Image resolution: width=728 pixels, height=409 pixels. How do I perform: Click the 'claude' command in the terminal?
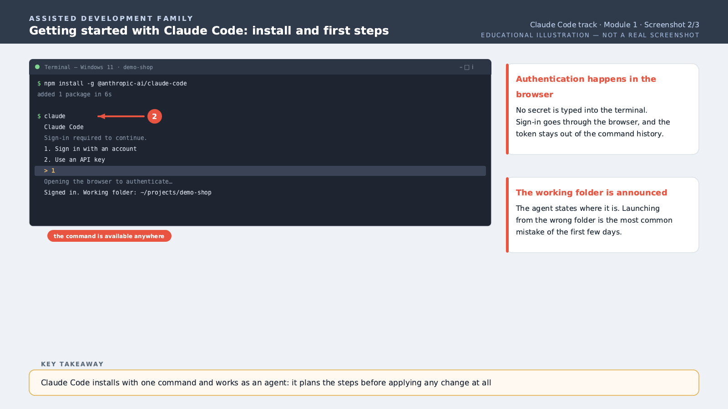tap(55, 116)
